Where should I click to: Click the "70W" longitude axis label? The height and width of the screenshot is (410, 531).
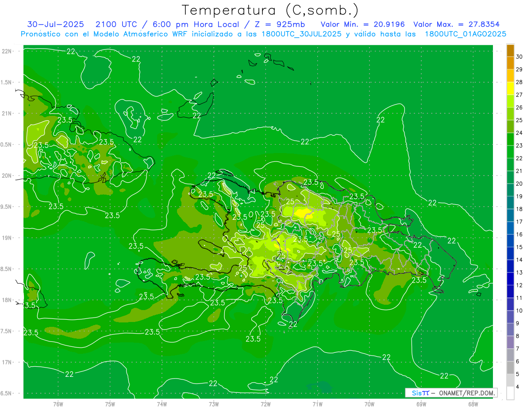(369, 404)
